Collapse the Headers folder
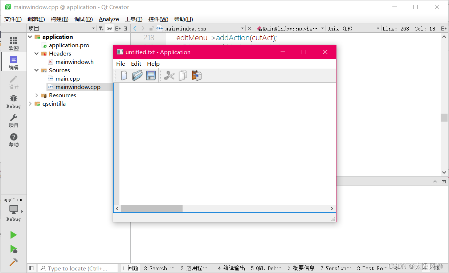Image resolution: width=449 pixels, height=273 pixels. click(x=37, y=54)
